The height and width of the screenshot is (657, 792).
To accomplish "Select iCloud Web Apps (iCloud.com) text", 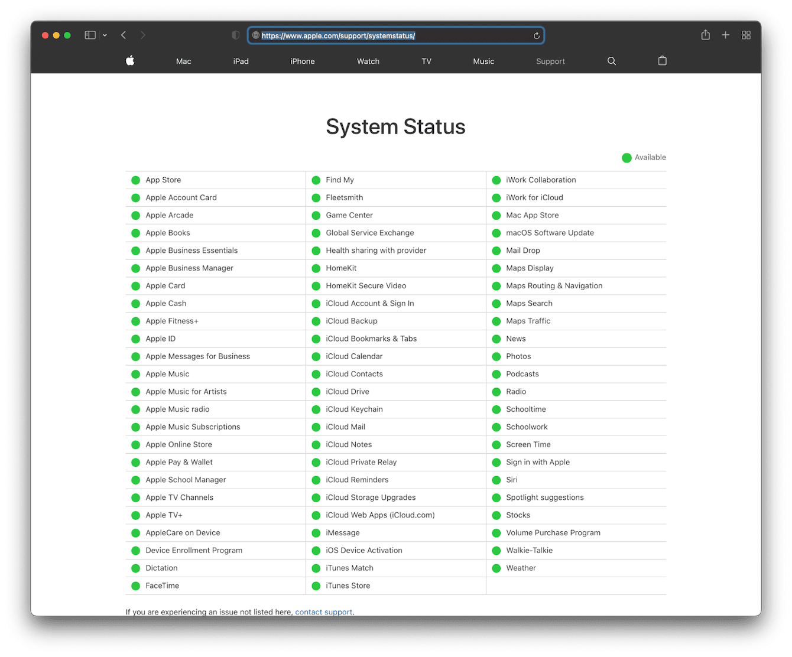I will (x=380, y=515).
